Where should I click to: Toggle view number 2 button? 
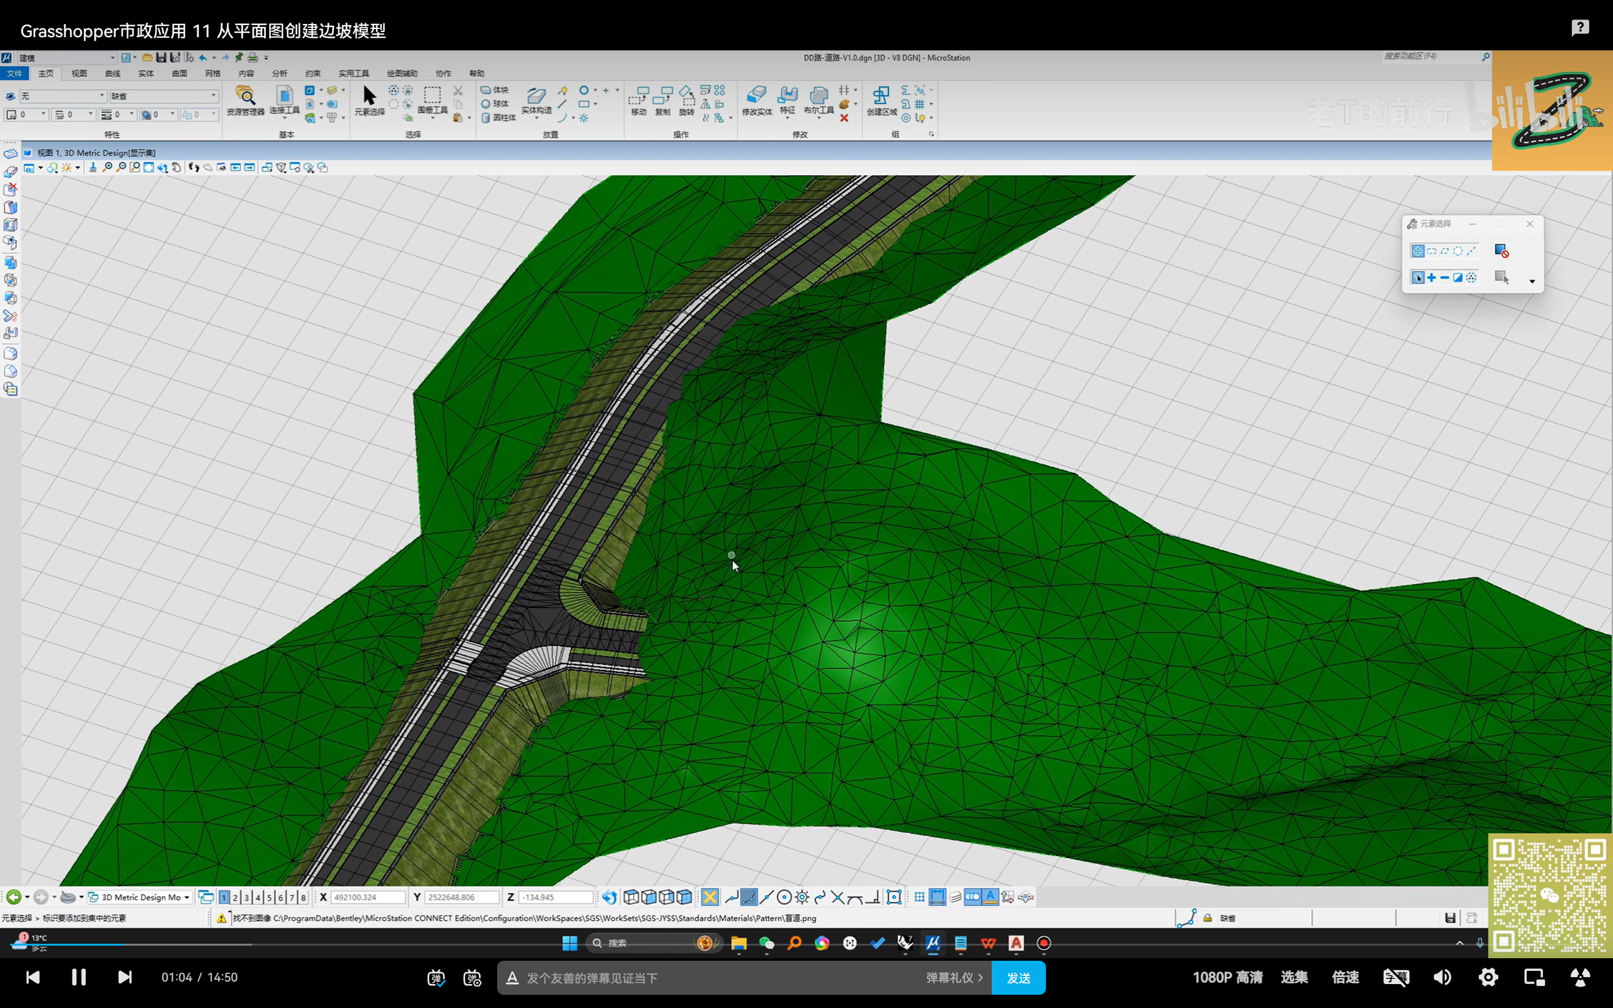235,897
